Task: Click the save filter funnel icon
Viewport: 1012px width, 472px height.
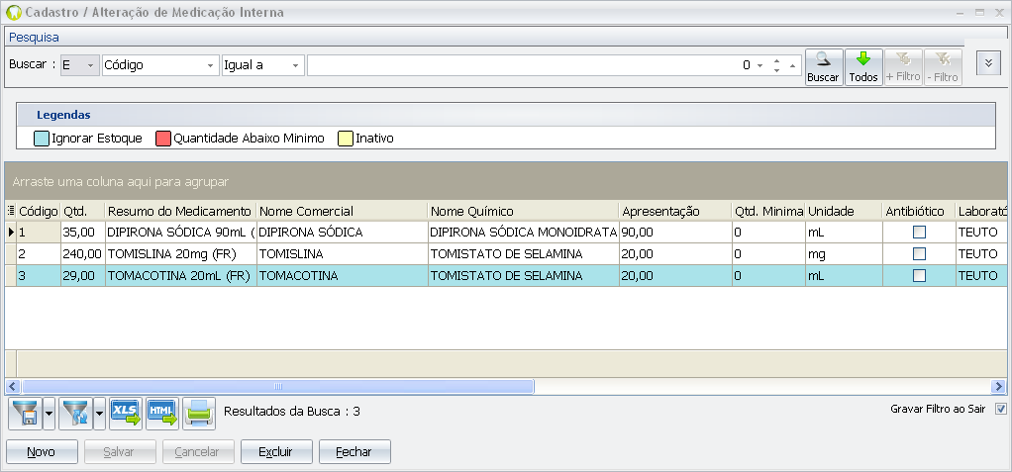Action: (25, 414)
